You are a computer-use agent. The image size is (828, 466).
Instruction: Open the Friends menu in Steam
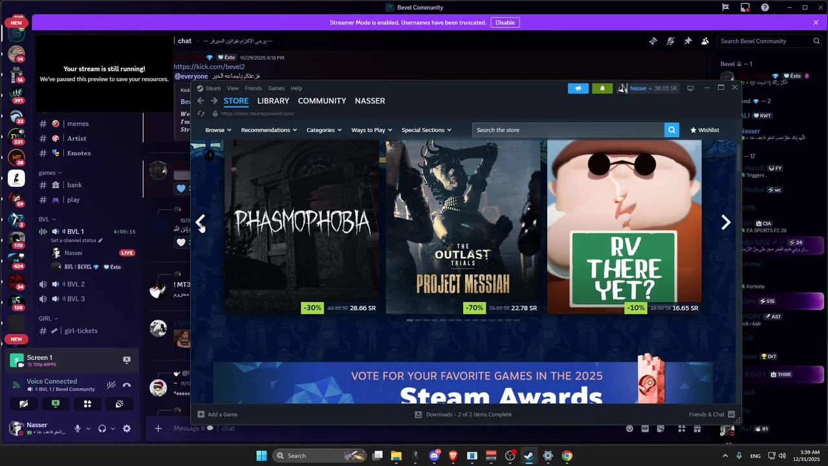(254, 88)
